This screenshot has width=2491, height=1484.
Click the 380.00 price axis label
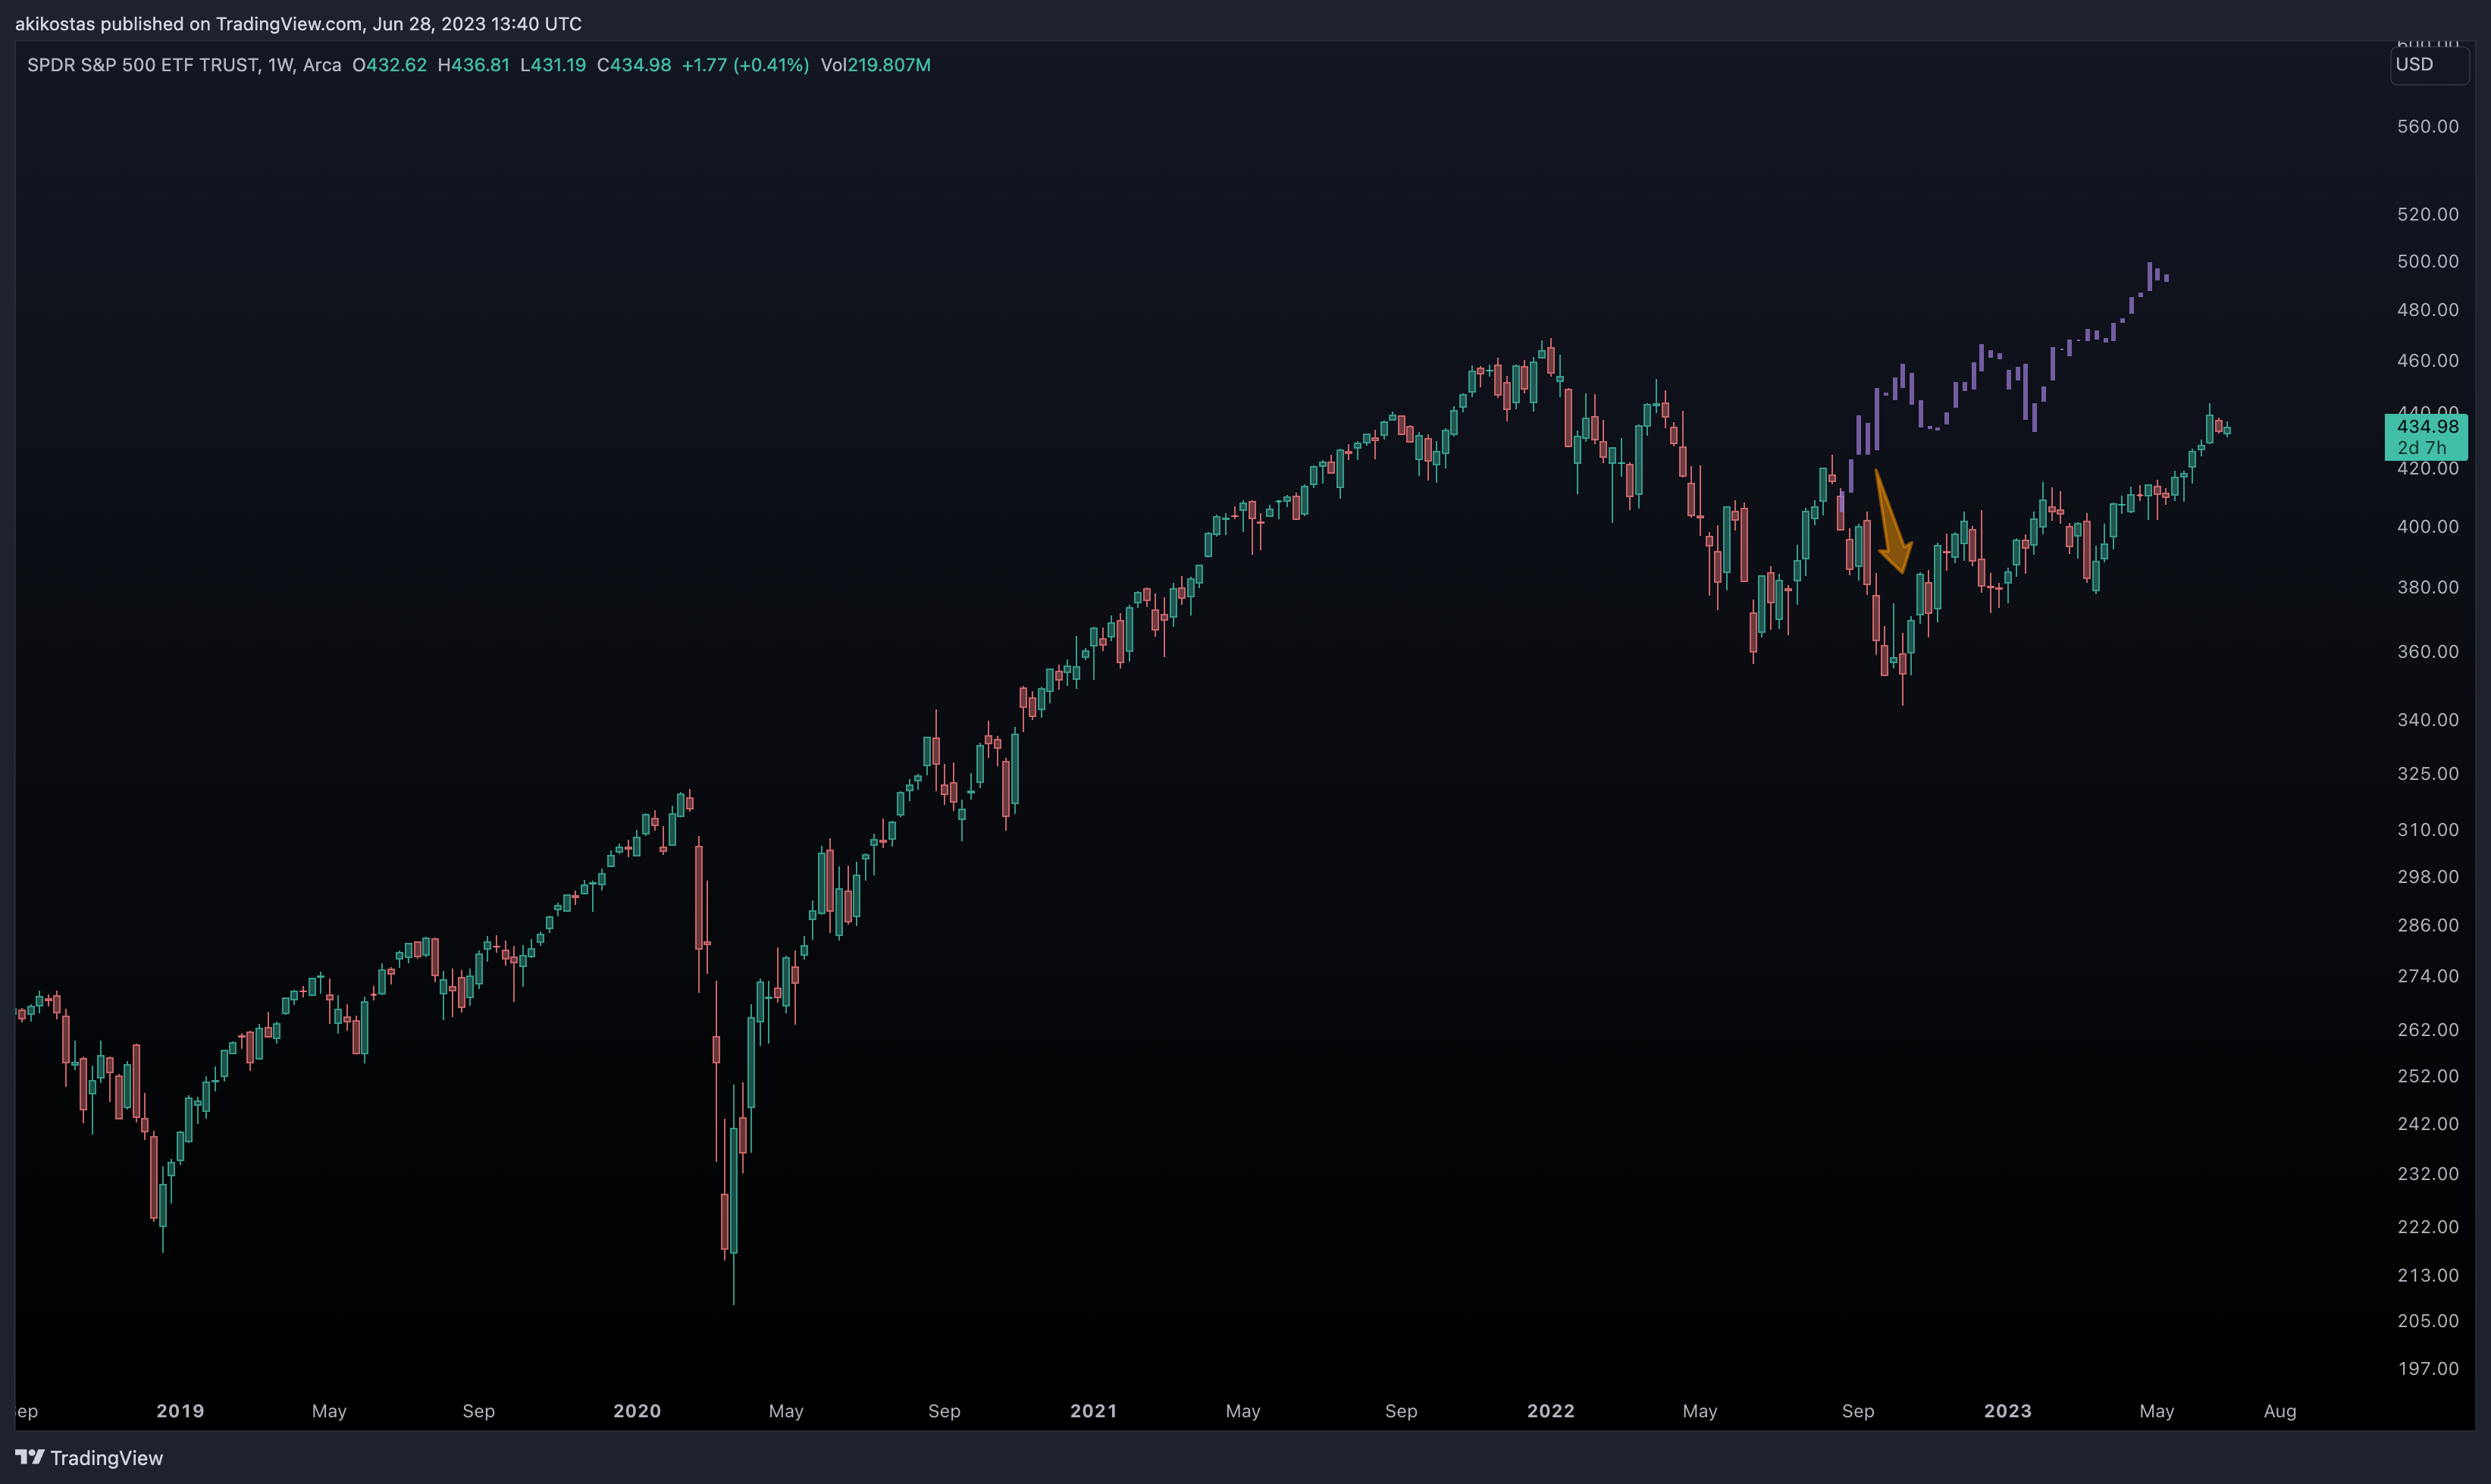pos(2427,587)
